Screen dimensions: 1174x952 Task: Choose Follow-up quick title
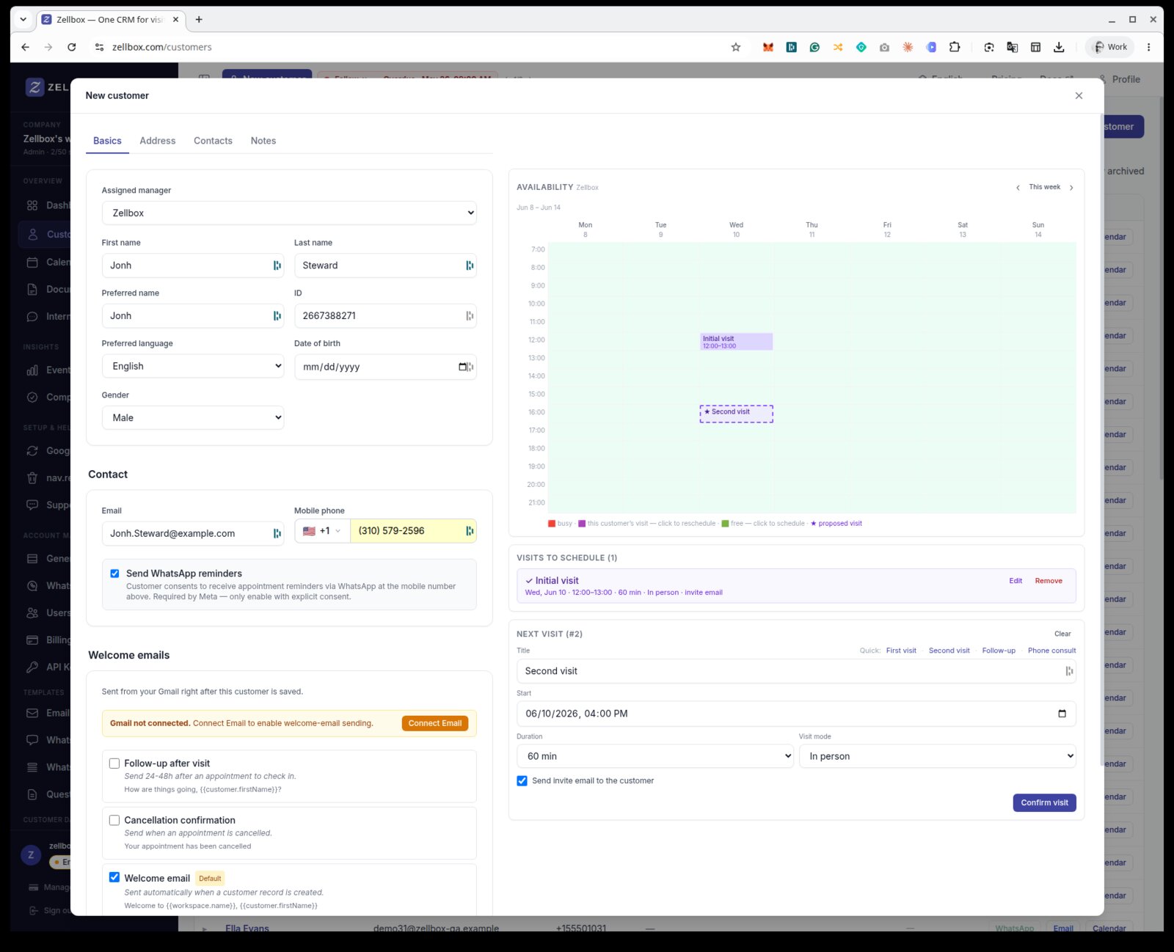[999, 651]
